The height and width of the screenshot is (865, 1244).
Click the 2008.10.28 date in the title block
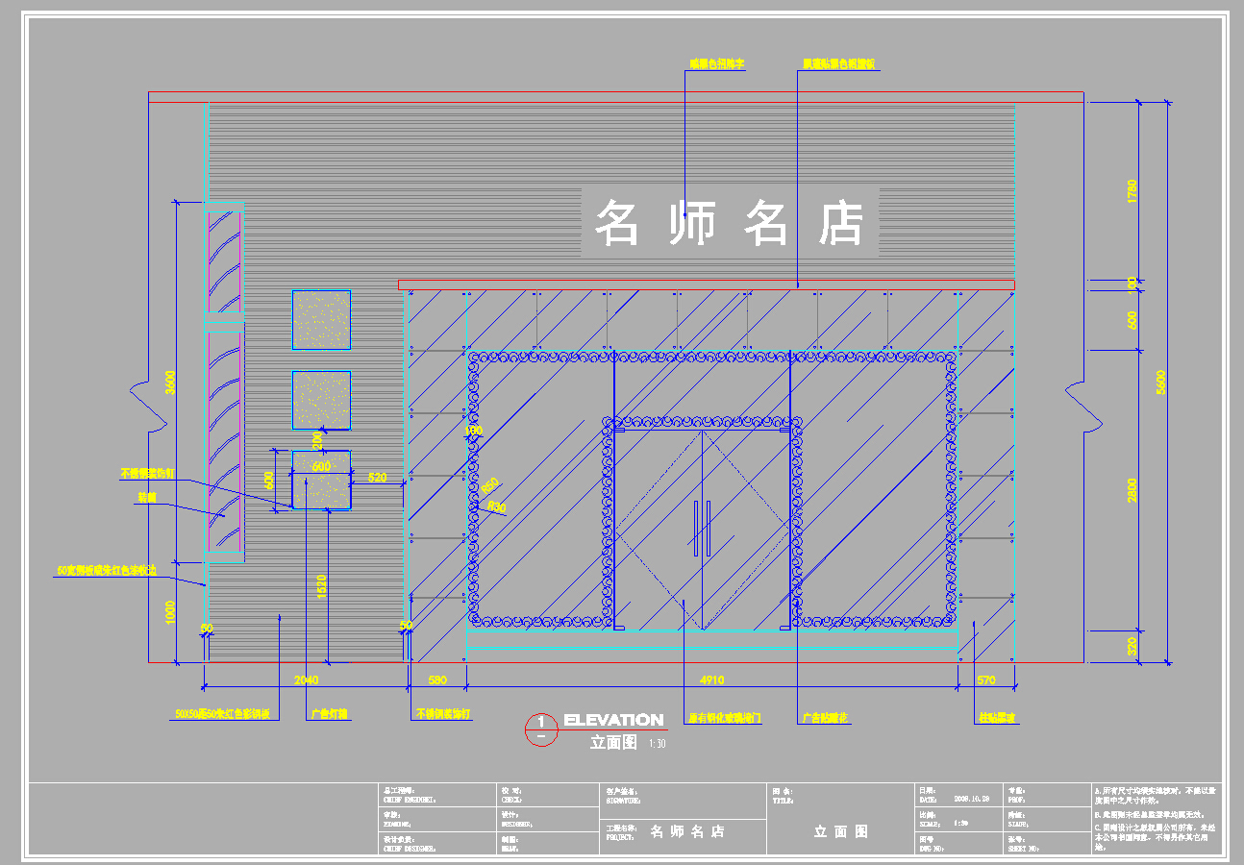coord(972,798)
